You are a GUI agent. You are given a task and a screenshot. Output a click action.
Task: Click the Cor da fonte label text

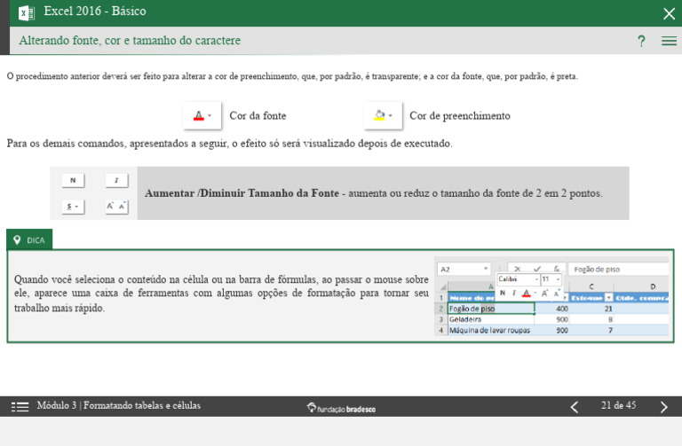258,116
